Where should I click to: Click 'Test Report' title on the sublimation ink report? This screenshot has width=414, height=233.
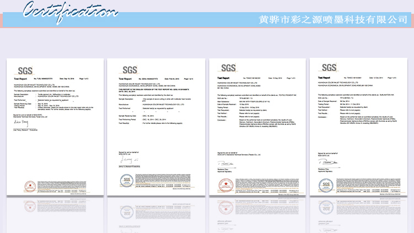pyautogui.click(x=324, y=78)
